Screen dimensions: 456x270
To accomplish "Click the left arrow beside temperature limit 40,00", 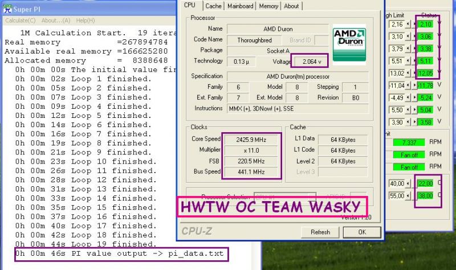I will 408,183.
